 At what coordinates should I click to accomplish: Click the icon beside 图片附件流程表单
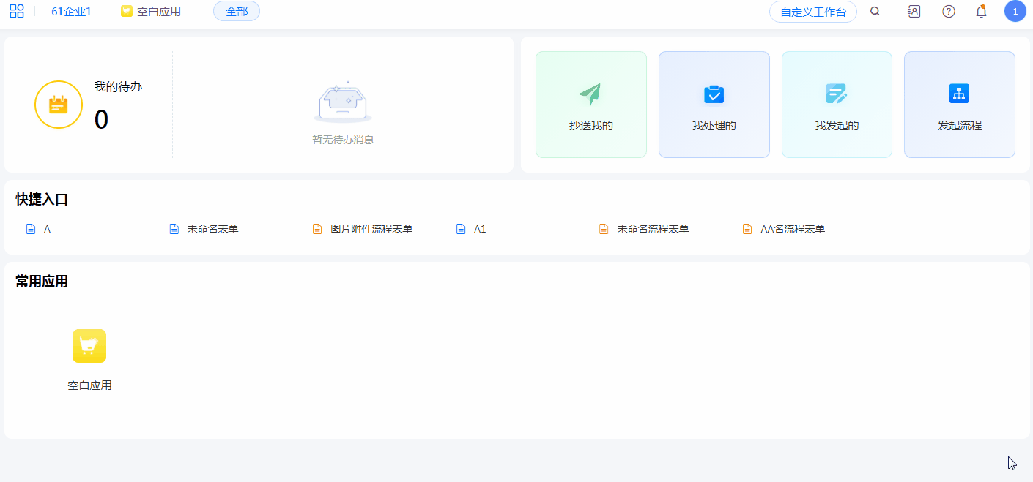tap(317, 229)
